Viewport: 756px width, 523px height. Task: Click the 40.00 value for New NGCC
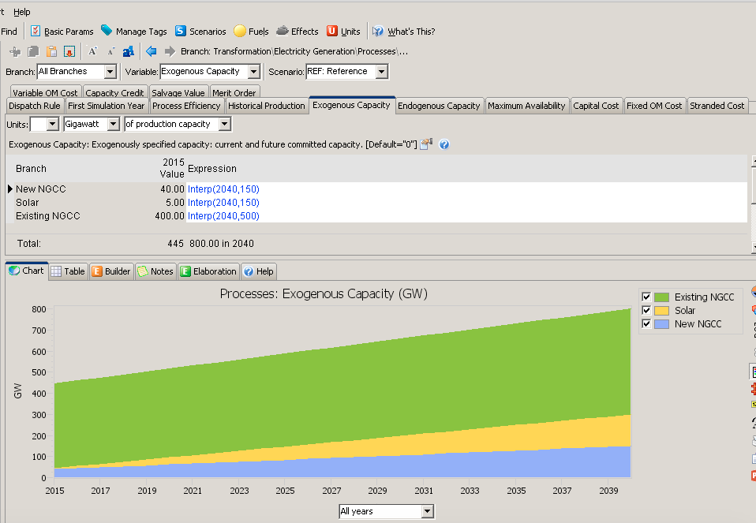pyautogui.click(x=172, y=189)
